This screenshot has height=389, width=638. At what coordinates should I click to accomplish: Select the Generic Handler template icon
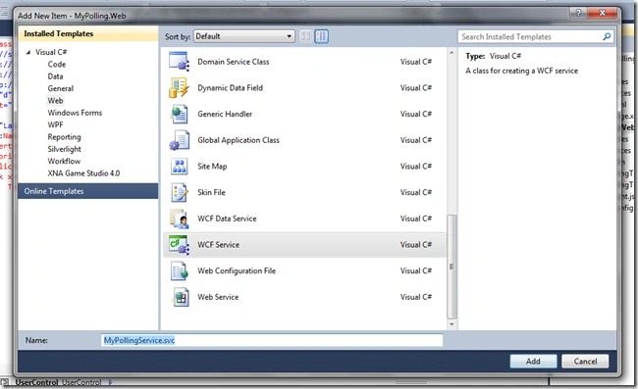pyautogui.click(x=179, y=114)
